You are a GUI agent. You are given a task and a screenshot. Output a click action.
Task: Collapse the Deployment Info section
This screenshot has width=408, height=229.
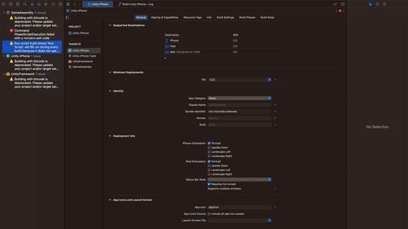110,136
